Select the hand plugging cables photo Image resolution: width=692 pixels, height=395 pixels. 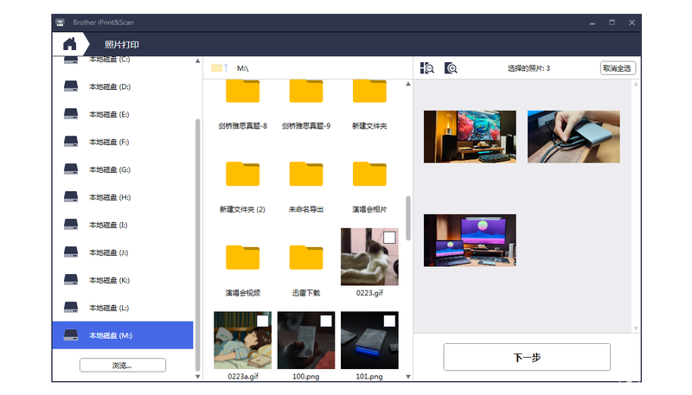(x=573, y=137)
